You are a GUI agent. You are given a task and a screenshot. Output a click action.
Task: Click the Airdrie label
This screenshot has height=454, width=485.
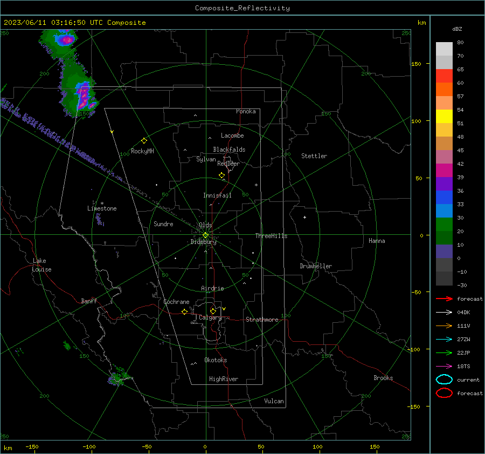[212, 288]
